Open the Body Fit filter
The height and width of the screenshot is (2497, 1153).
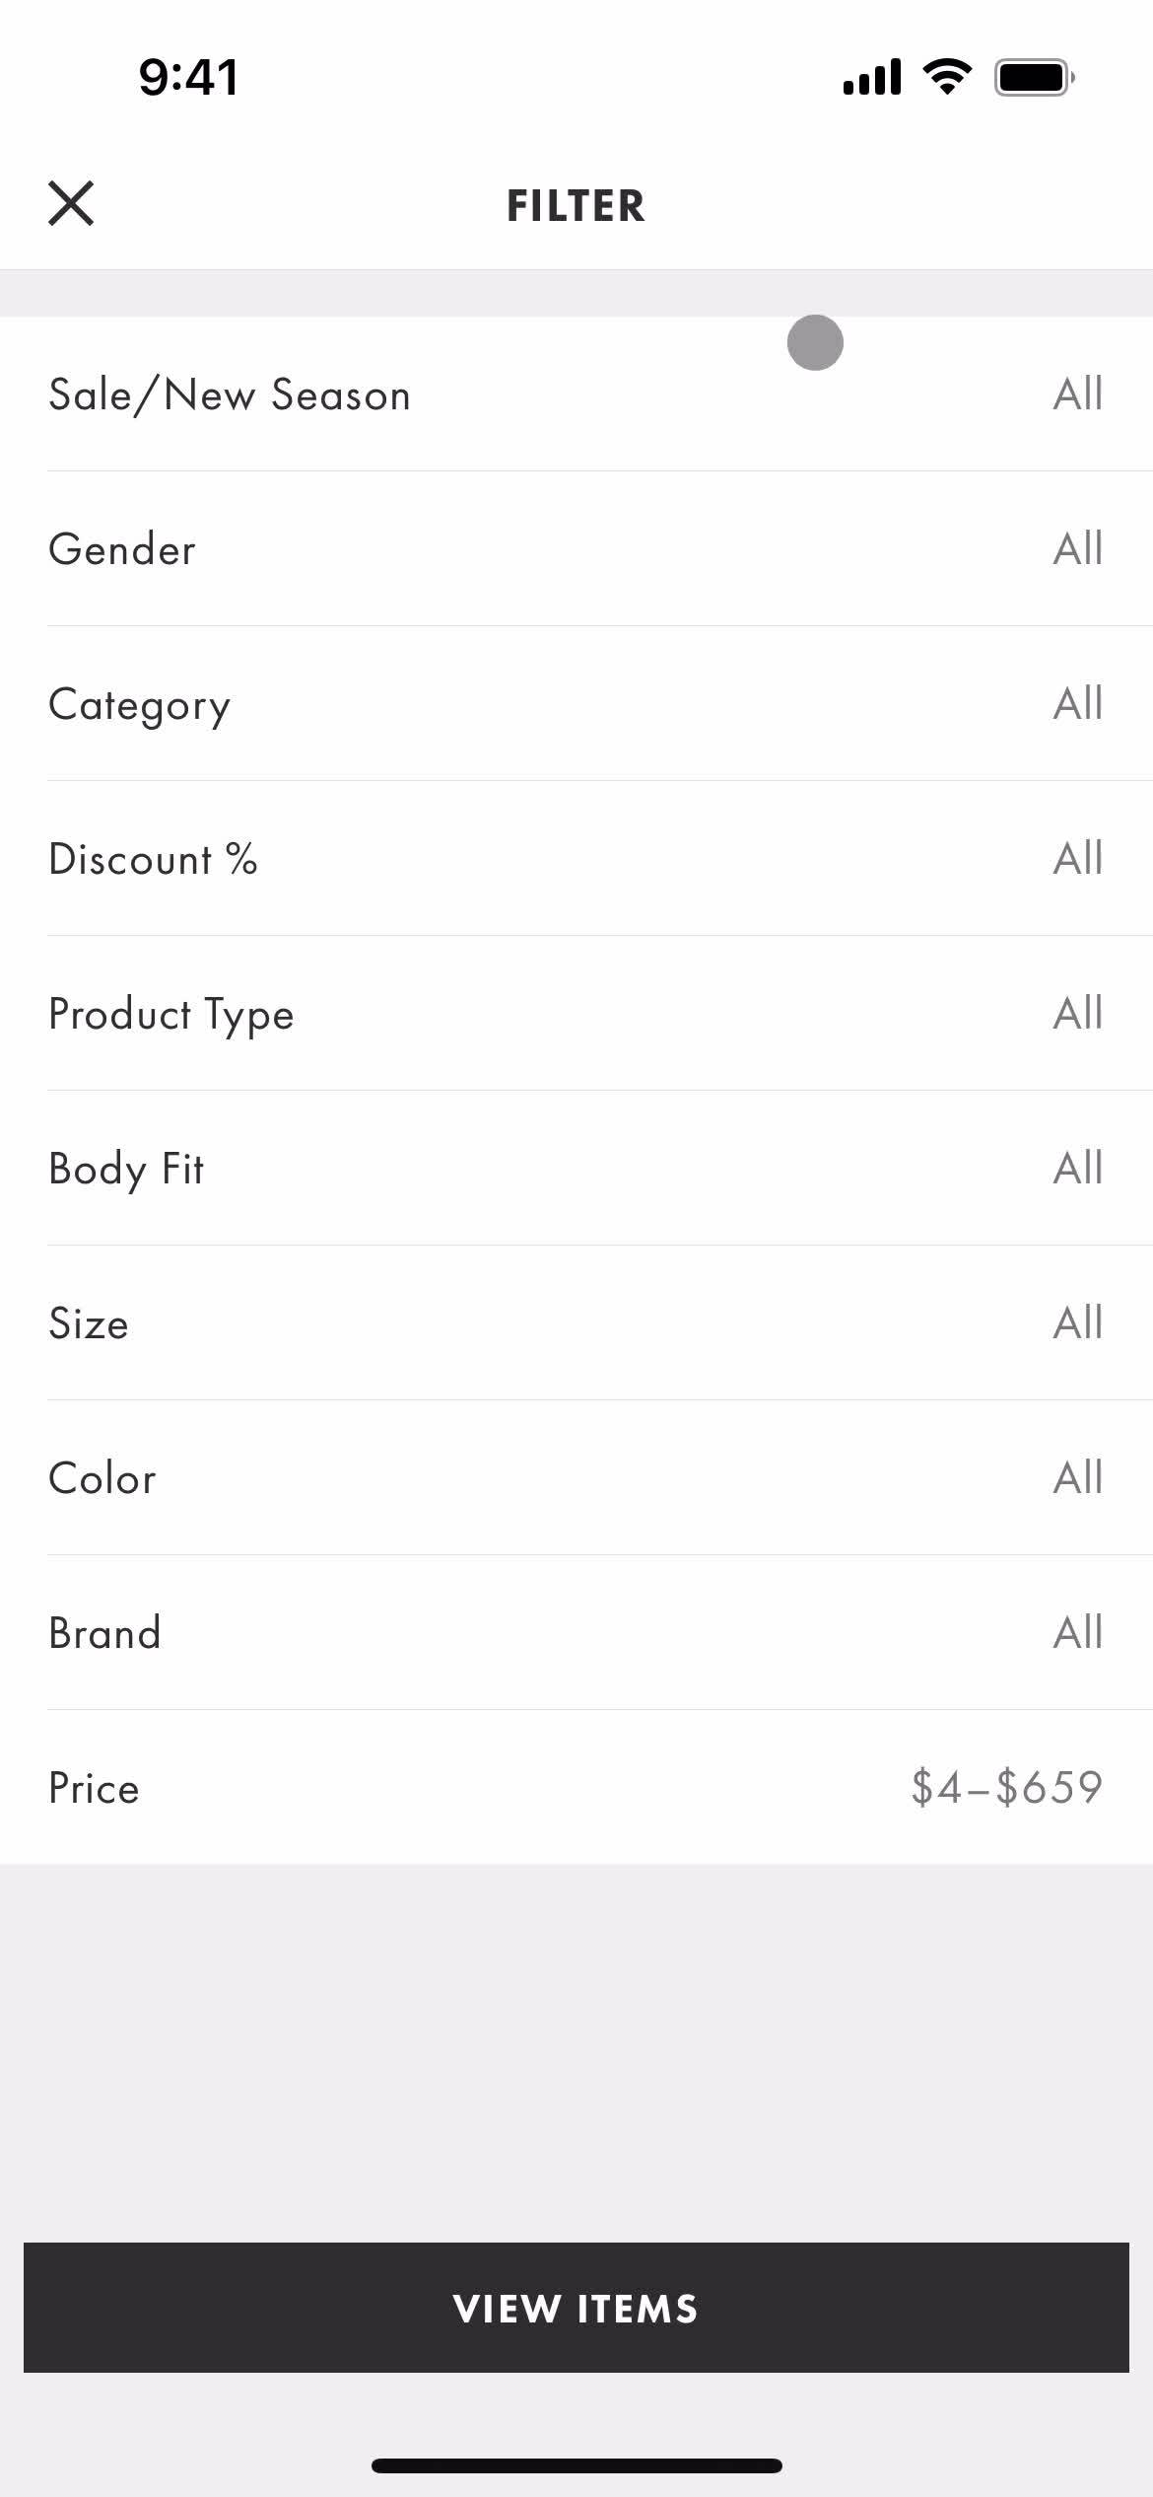pyautogui.click(x=576, y=1168)
